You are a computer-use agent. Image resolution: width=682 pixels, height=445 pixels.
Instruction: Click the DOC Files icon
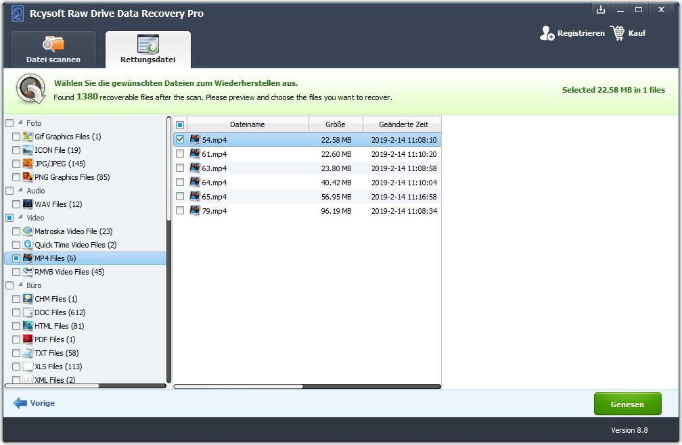pos(28,312)
